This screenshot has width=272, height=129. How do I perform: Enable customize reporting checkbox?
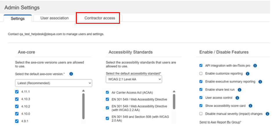point(201,74)
